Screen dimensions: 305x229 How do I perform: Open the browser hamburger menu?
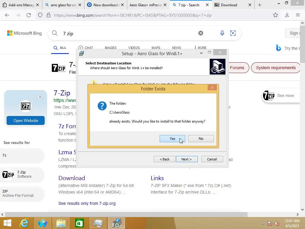[298, 15]
